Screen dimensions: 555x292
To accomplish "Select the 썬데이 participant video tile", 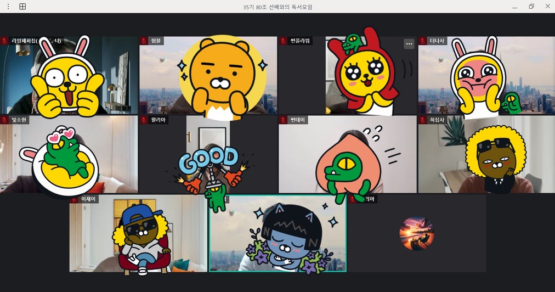I will [x=348, y=154].
